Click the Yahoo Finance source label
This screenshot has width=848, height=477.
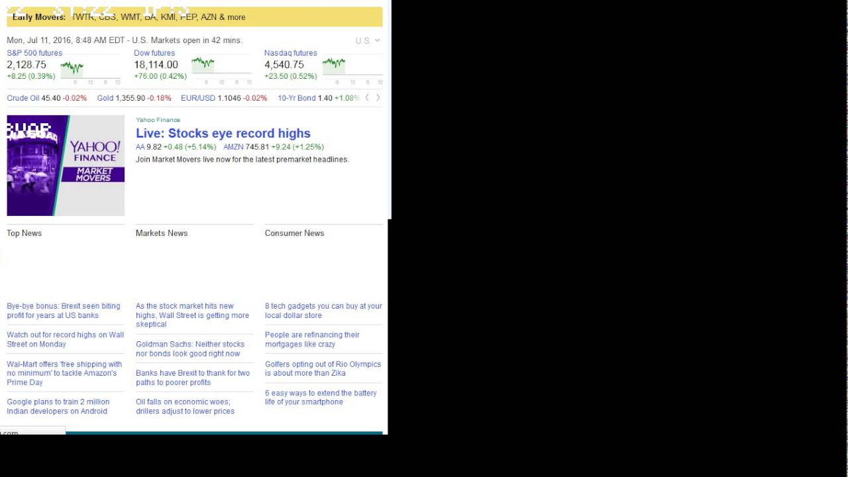pos(158,120)
